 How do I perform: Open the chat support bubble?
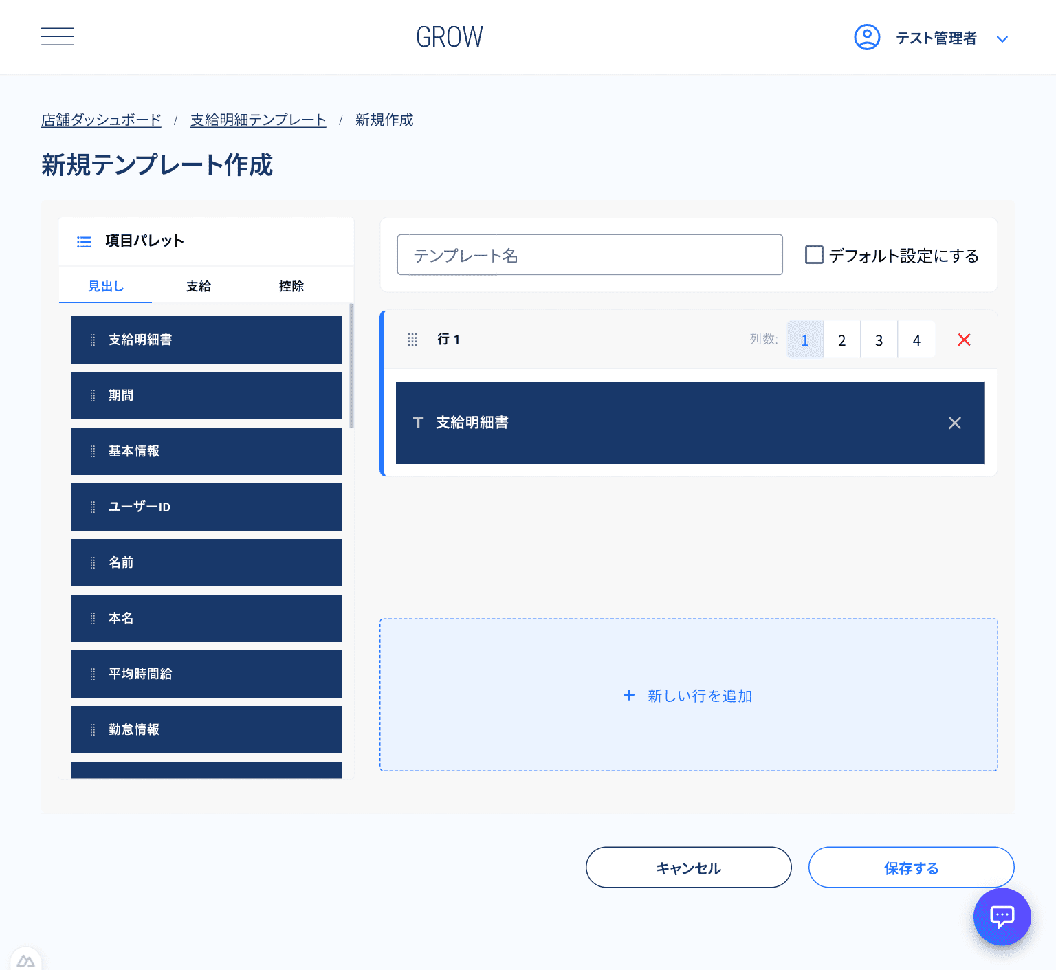coord(1002,916)
